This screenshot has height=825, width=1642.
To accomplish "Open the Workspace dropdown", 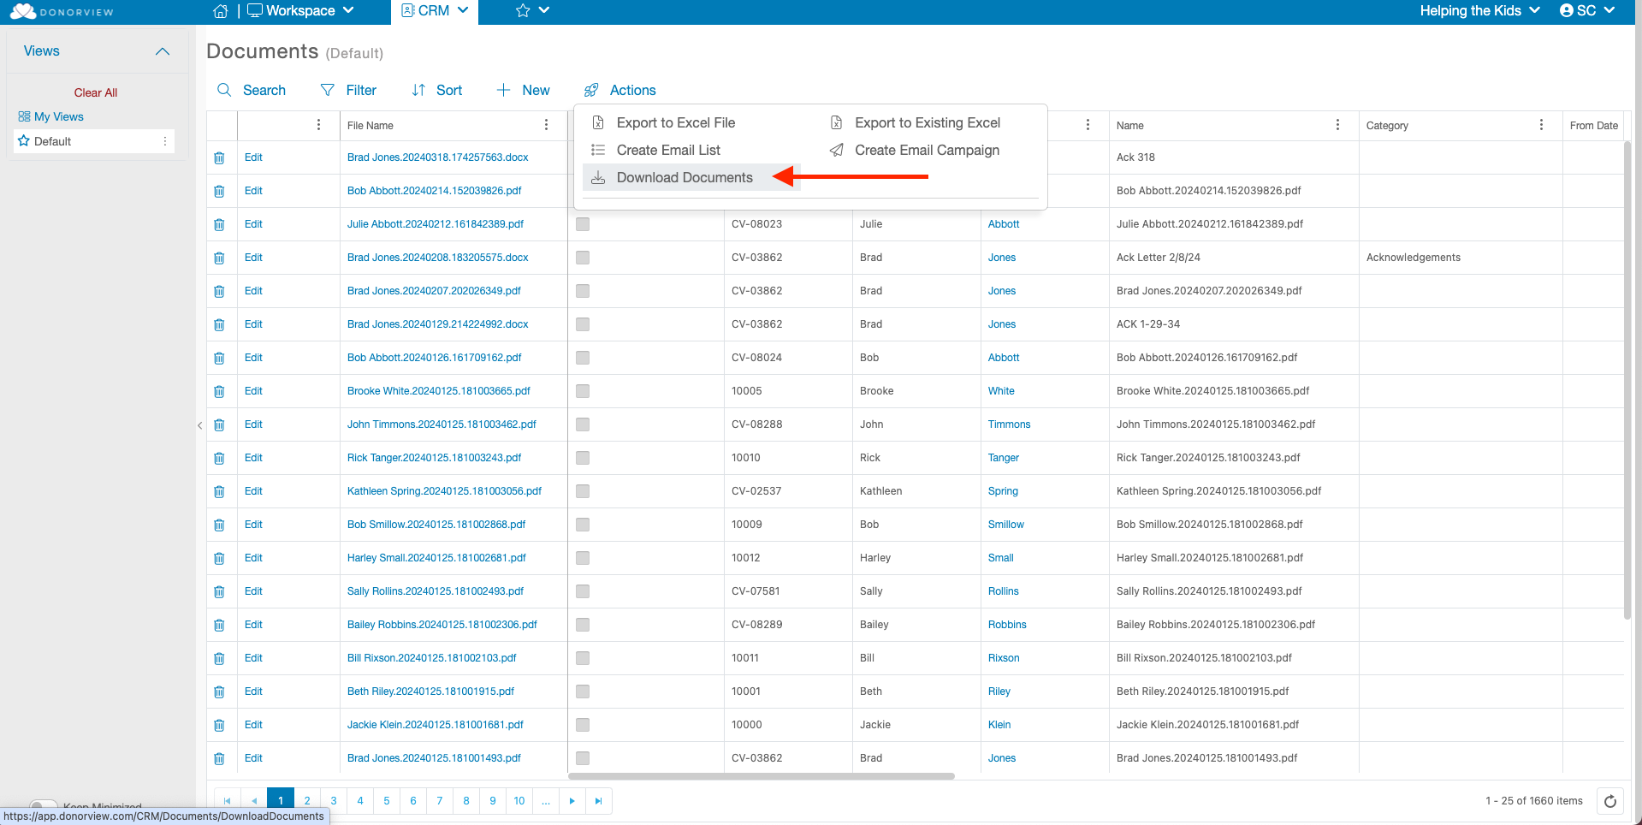I will point(300,11).
